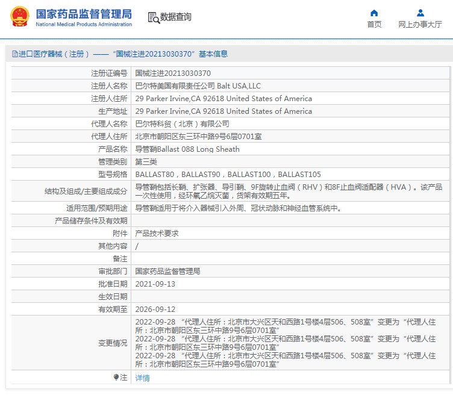Image resolution: width=453 pixels, height=395 pixels.
Task: Click the 结构及组成 description text
Action: [x=289, y=191]
